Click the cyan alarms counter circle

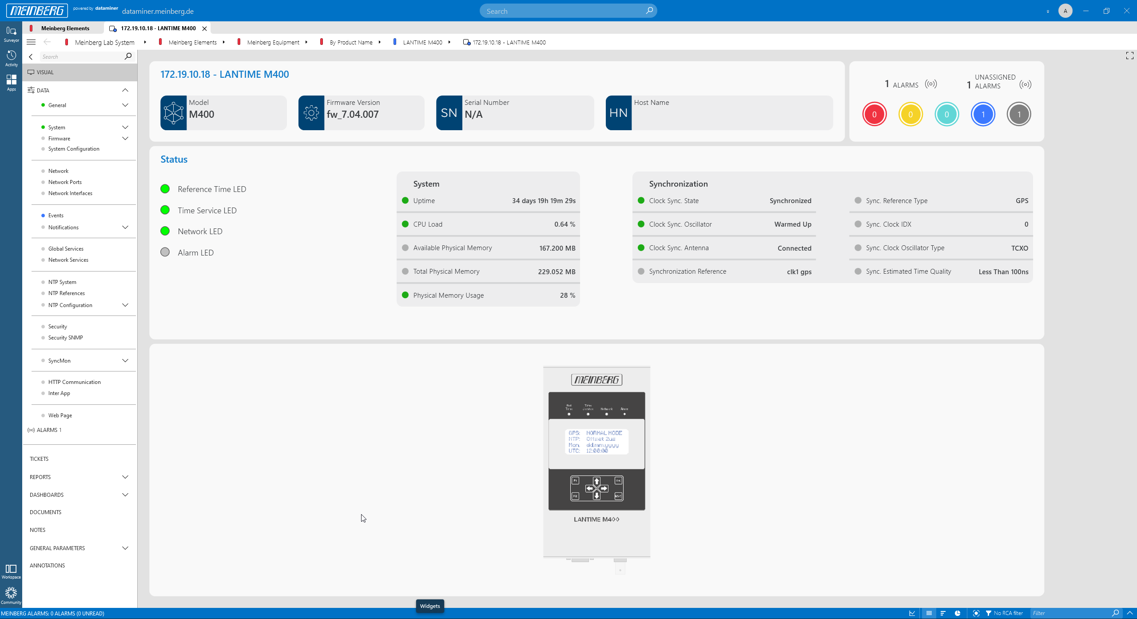946,114
